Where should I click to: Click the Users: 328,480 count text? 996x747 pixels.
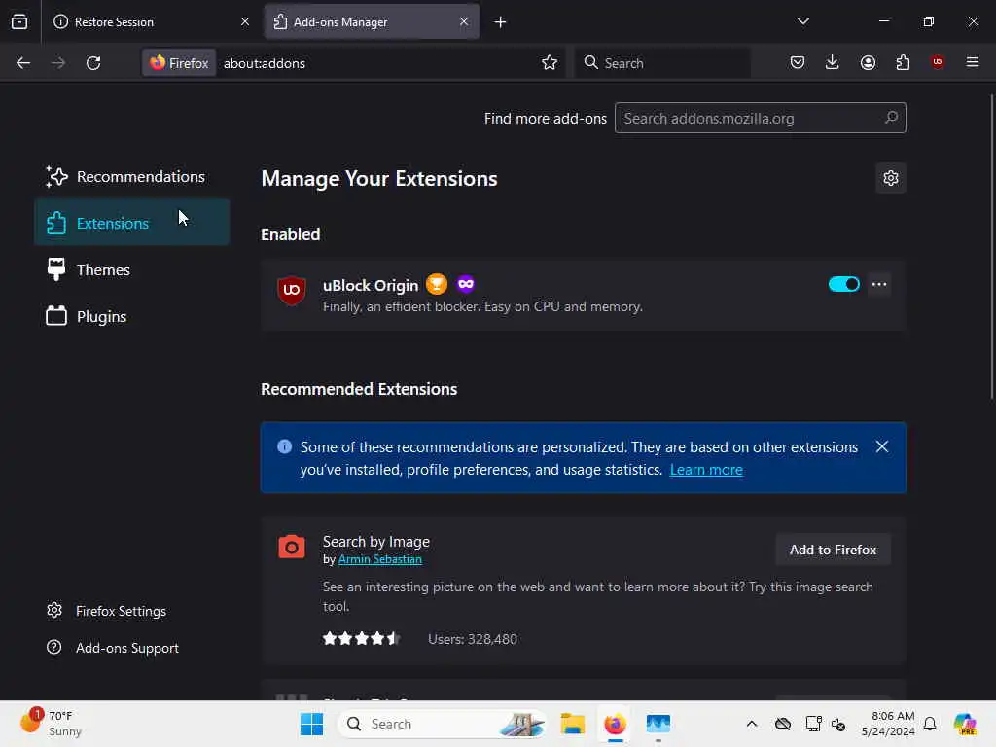473,639
